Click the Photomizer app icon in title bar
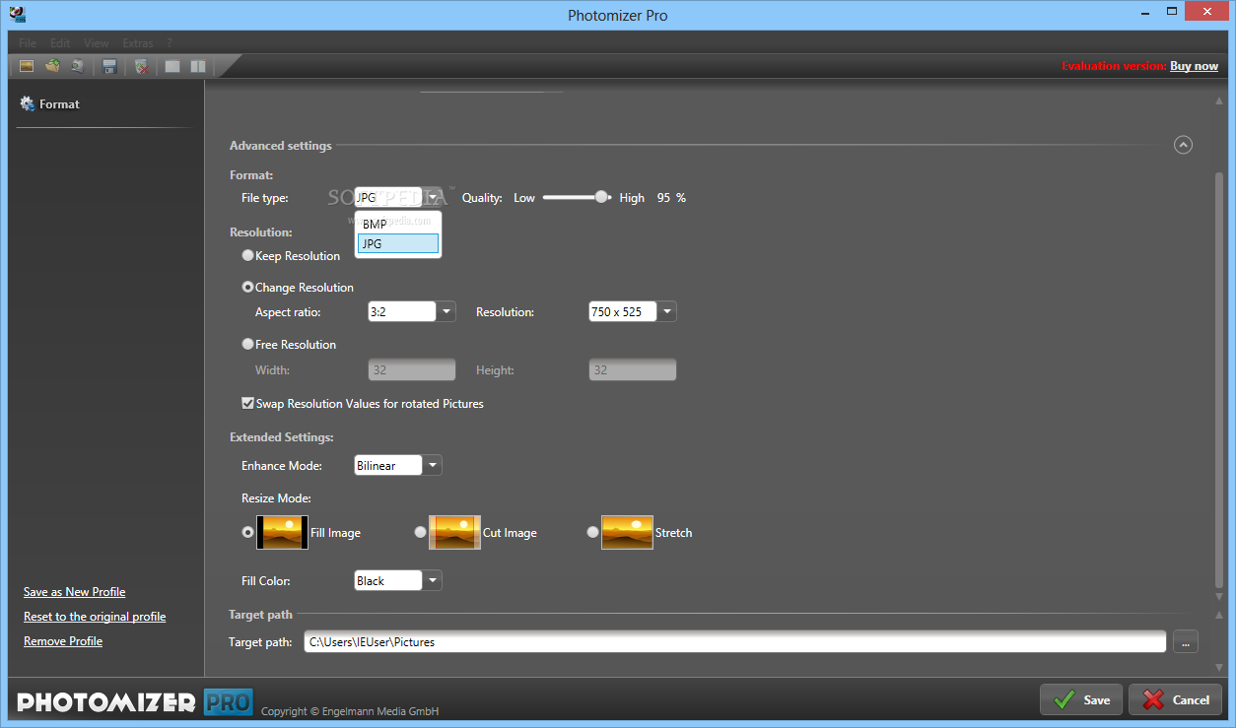Image resolution: width=1236 pixels, height=728 pixels. click(x=16, y=14)
